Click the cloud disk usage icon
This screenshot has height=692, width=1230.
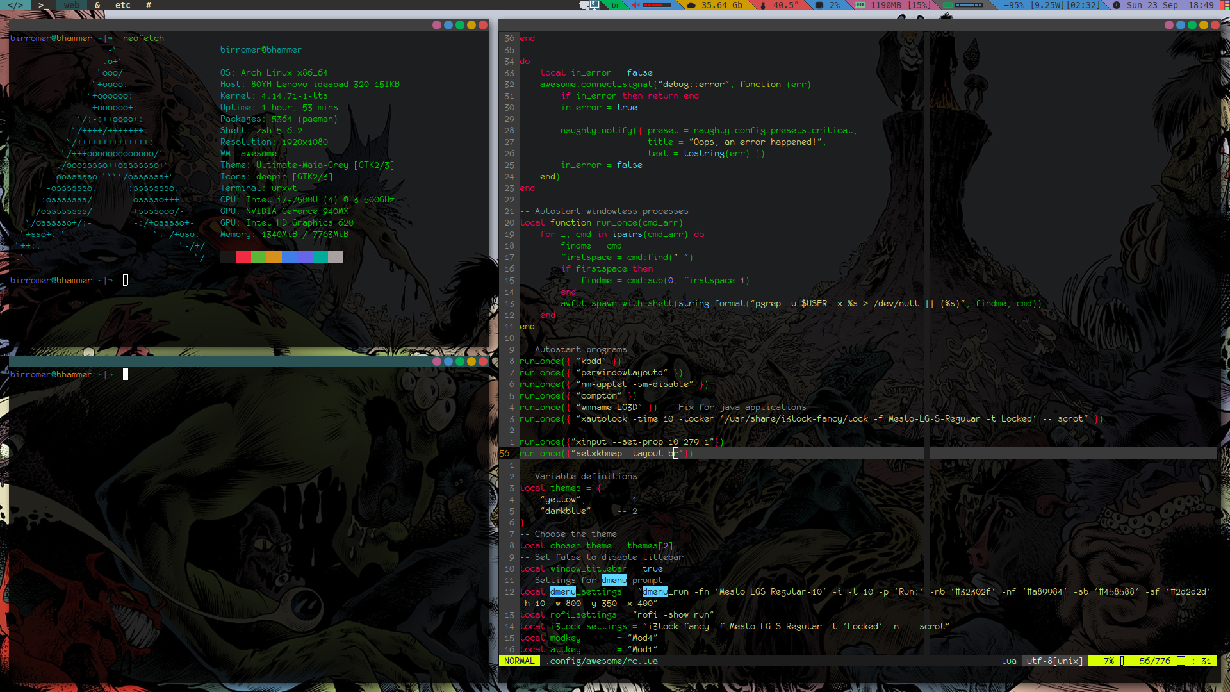point(691,5)
